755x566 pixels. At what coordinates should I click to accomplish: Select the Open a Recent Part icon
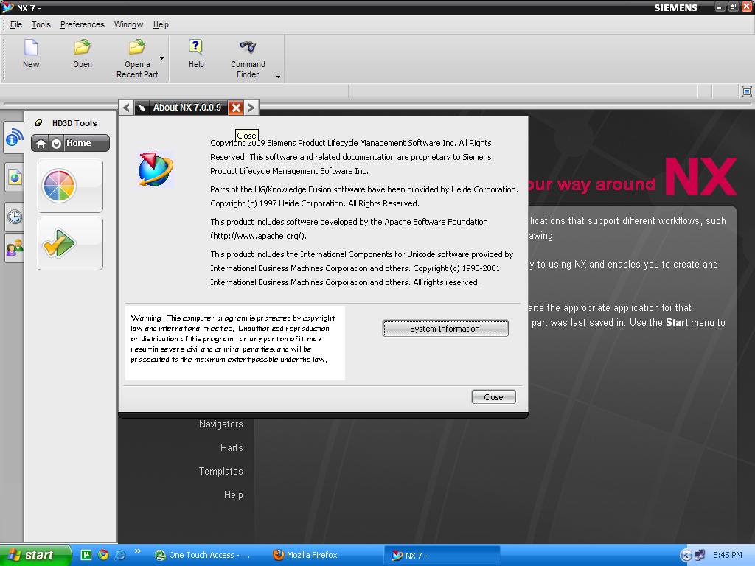click(137, 48)
